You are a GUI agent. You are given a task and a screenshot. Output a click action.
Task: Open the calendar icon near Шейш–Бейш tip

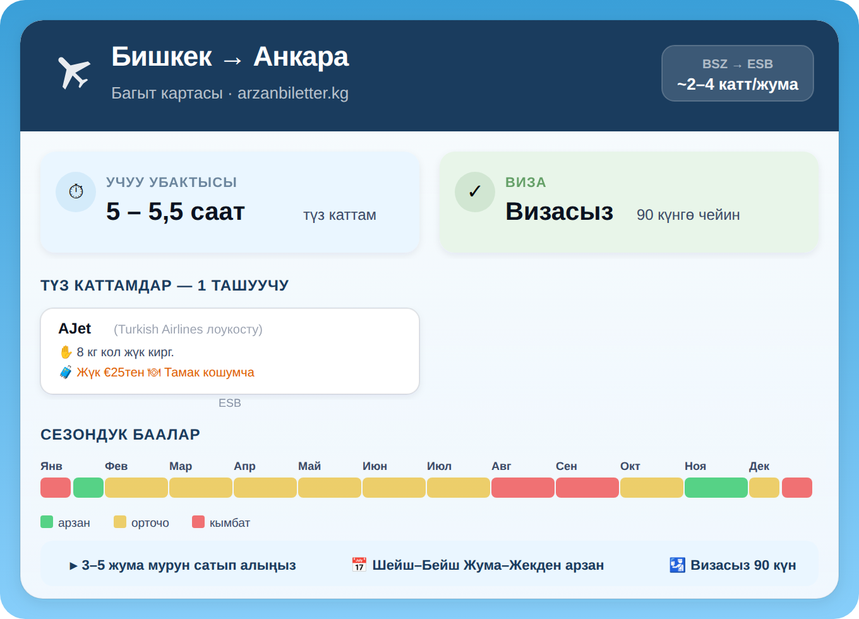click(358, 565)
